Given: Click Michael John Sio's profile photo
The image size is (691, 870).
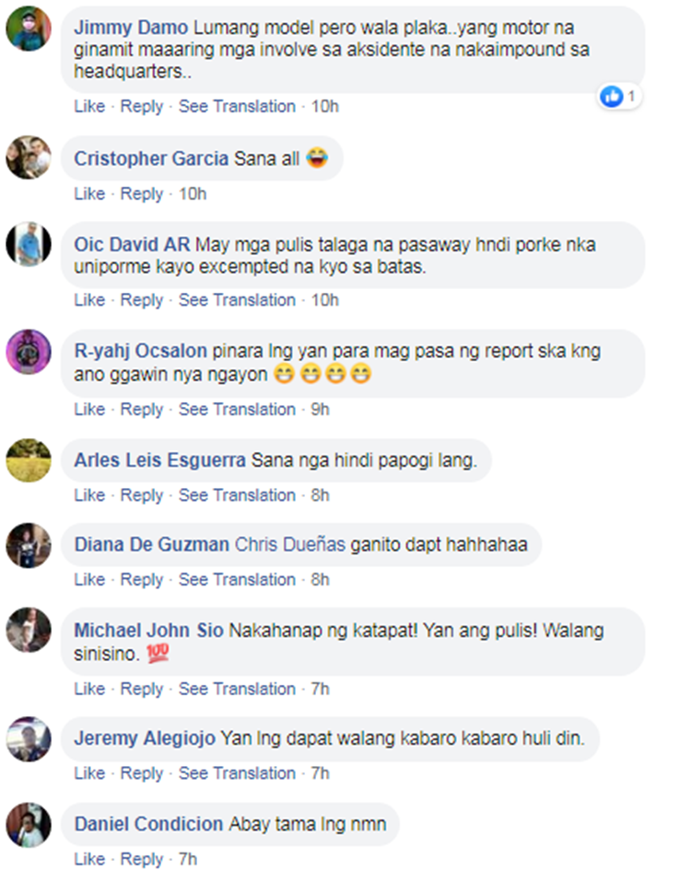Looking at the screenshot, I should pos(29,630).
